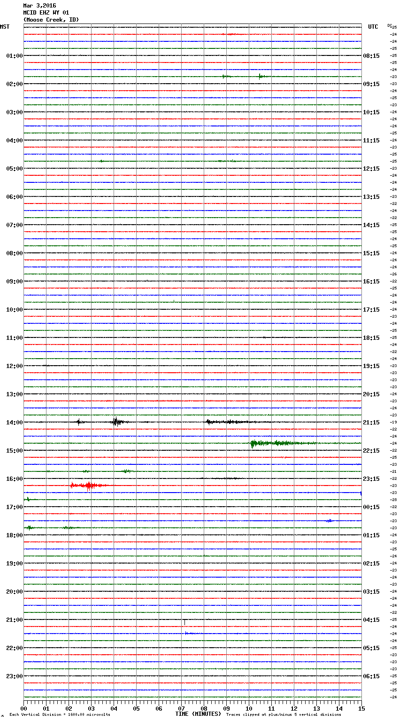
Task: Click the '15:15' UTC time label
Action: click(371, 253)
